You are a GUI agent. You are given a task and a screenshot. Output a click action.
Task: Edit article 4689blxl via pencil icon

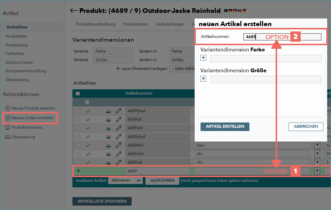[119, 145]
